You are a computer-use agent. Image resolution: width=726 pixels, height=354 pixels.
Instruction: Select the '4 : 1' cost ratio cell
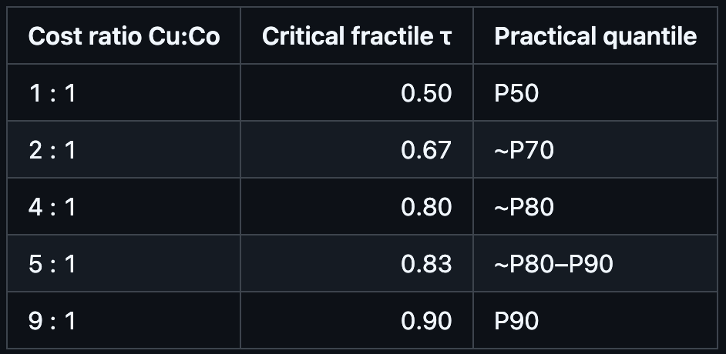tap(52, 206)
